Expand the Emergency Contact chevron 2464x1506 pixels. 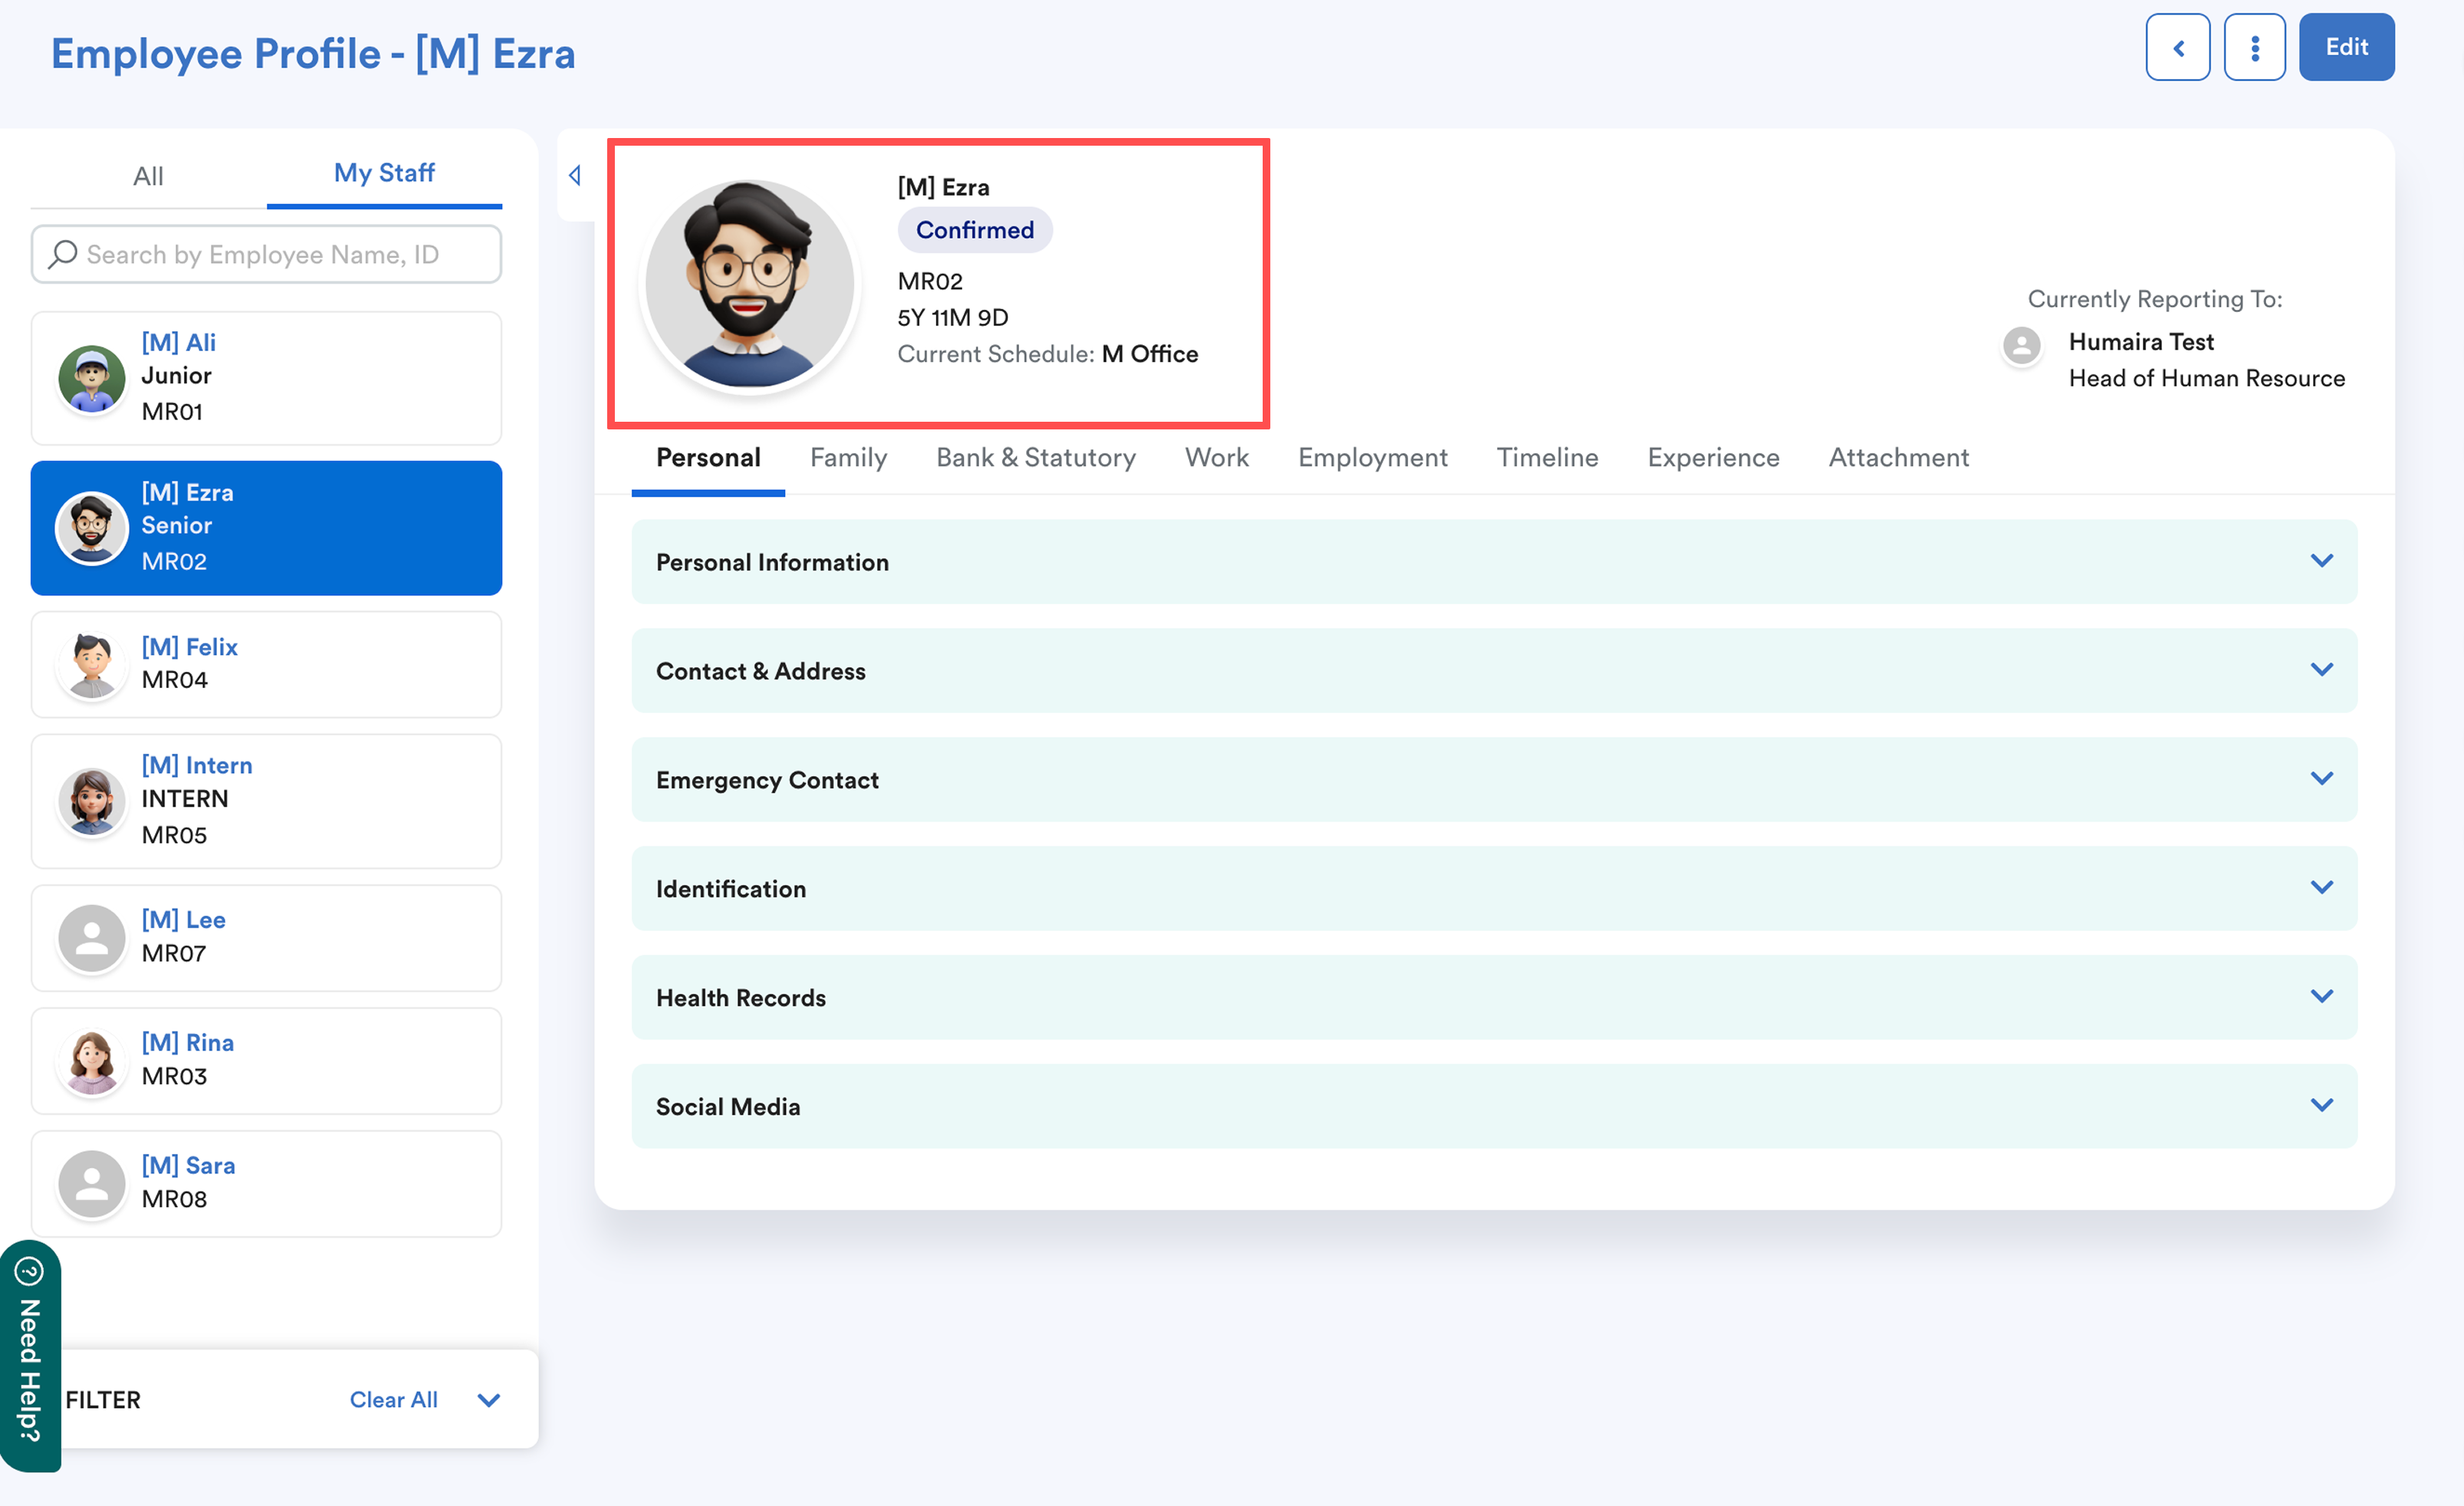coord(2321,779)
